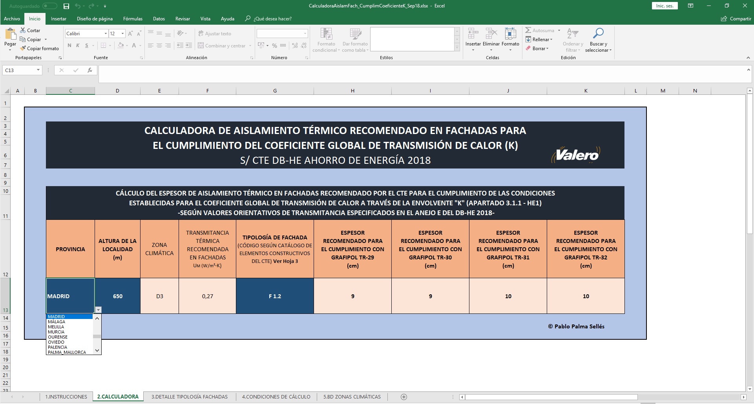
Task: Open Ordenar y filtrar
Action: tap(573, 40)
